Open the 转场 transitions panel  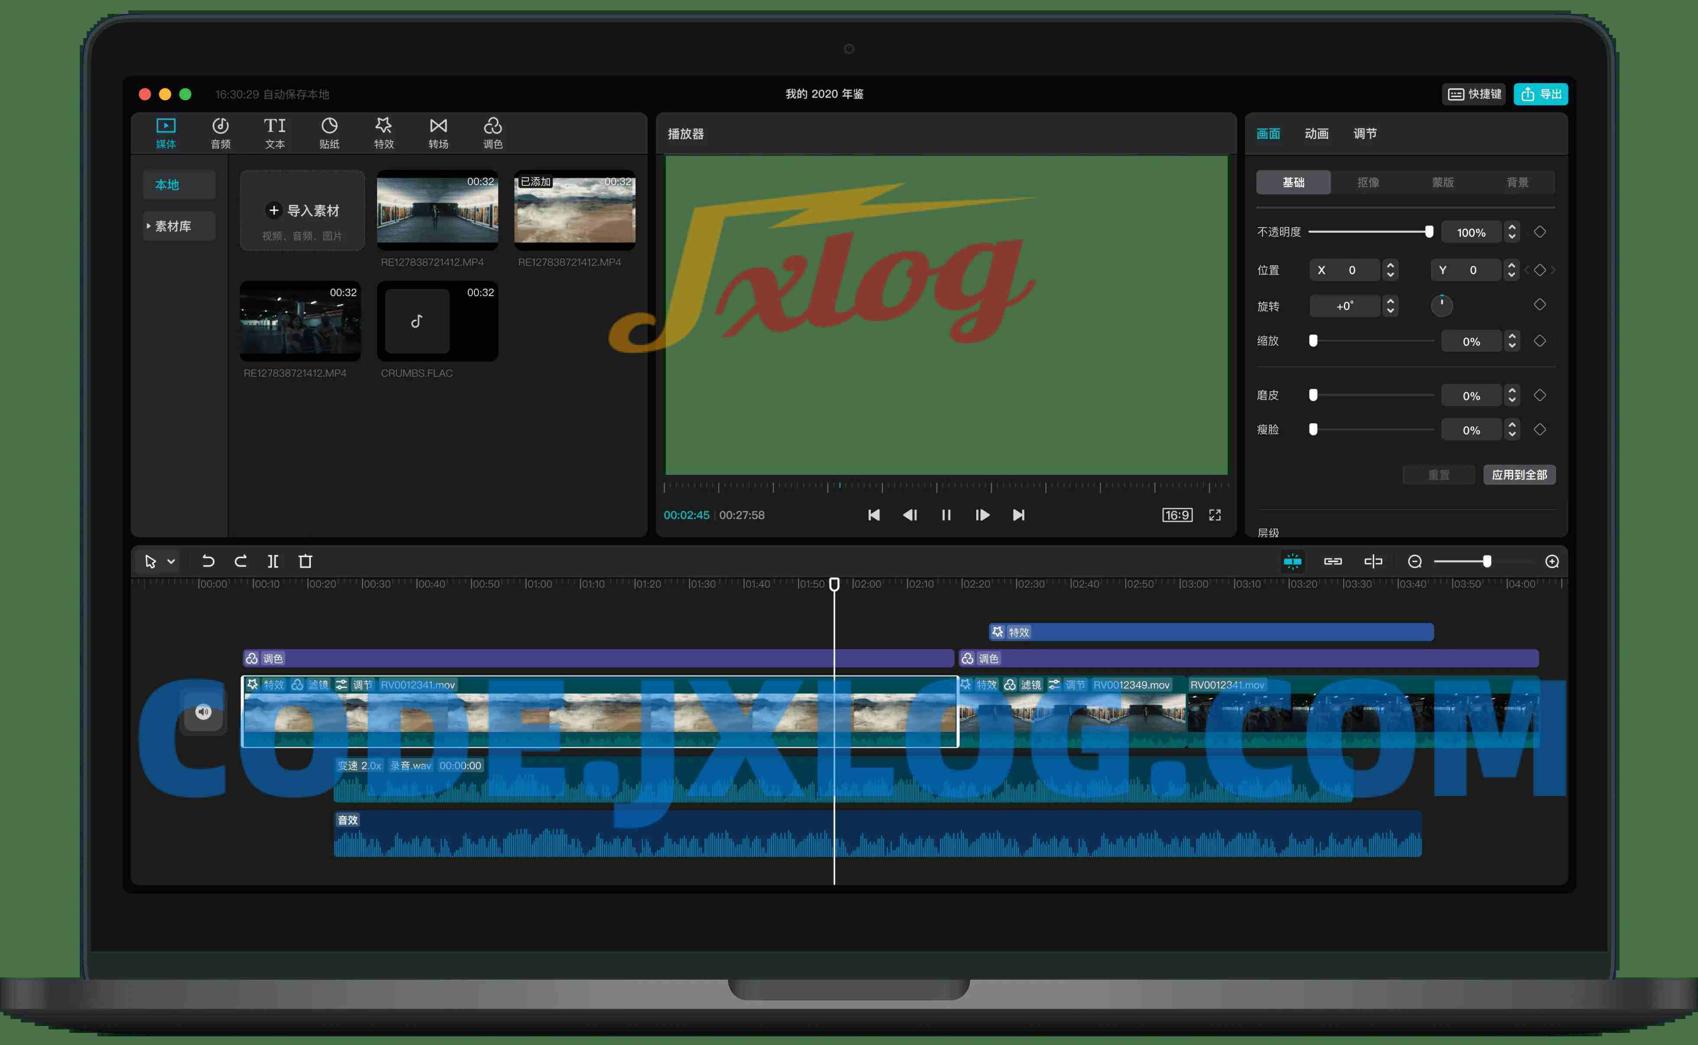click(x=438, y=133)
